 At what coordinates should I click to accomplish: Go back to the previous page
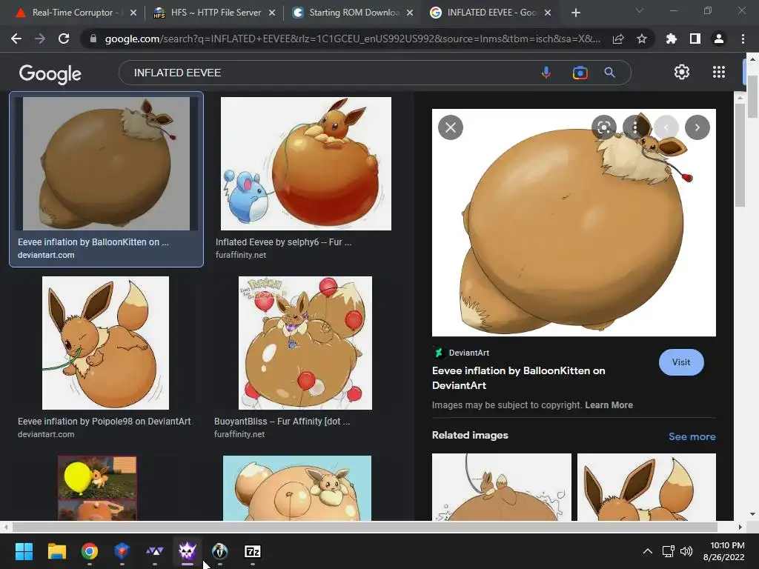coord(16,39)
